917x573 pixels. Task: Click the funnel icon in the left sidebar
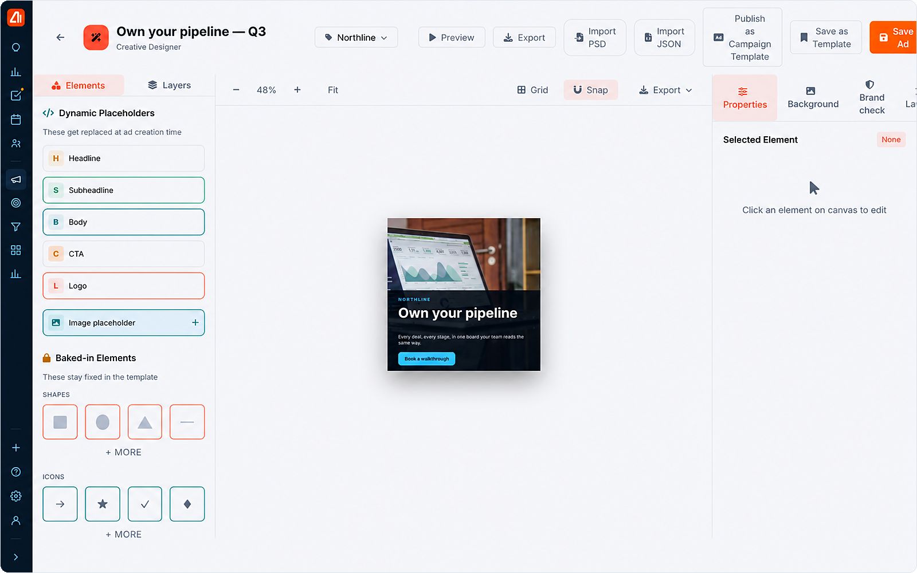pyautogui.click(x=16, y=227)
